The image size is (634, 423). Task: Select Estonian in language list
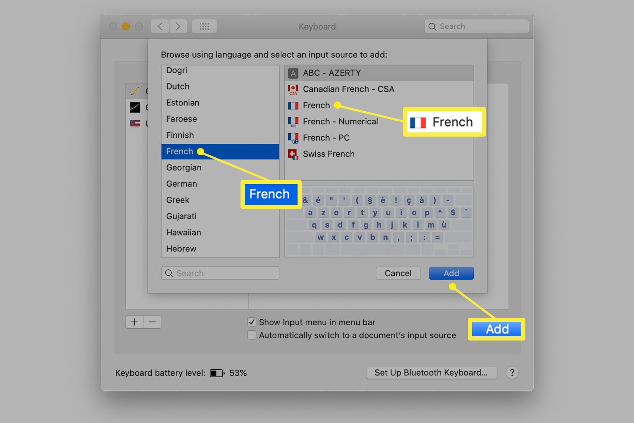pos(220,103)
